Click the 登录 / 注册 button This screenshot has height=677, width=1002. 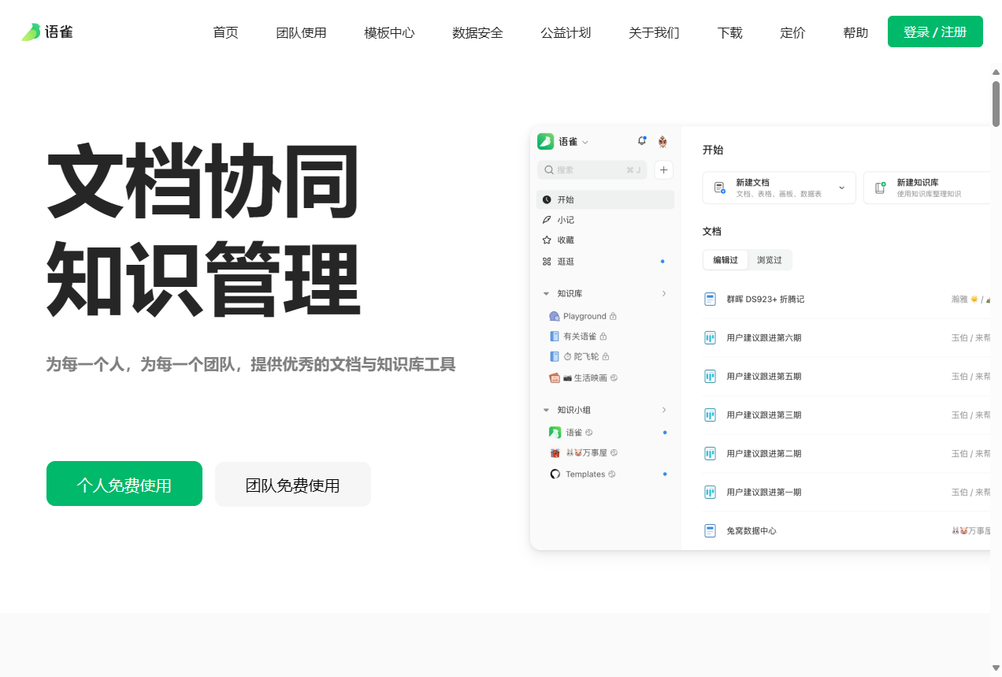[934, 32]
